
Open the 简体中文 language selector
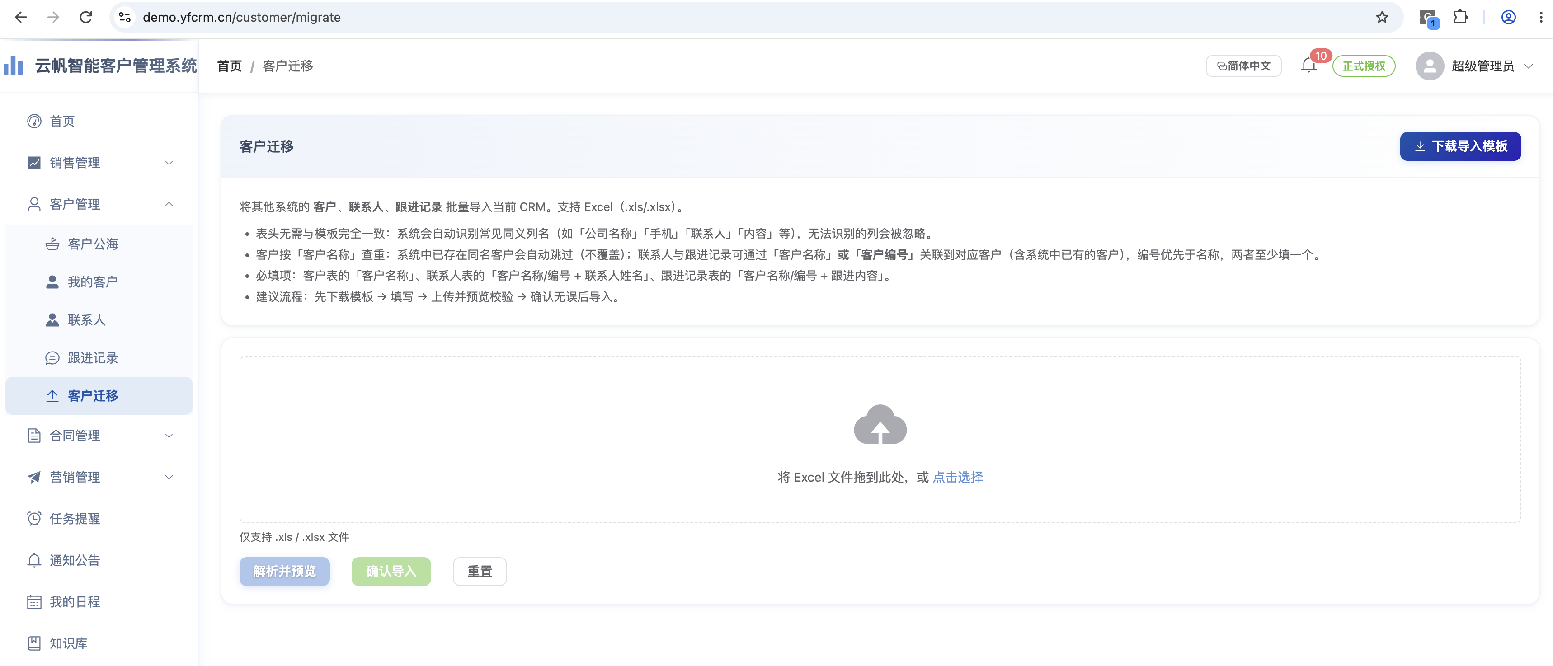1243,66
